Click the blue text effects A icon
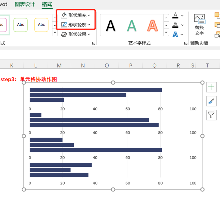Viewport: 220px width, 199px height. click(x=175, y=35)
